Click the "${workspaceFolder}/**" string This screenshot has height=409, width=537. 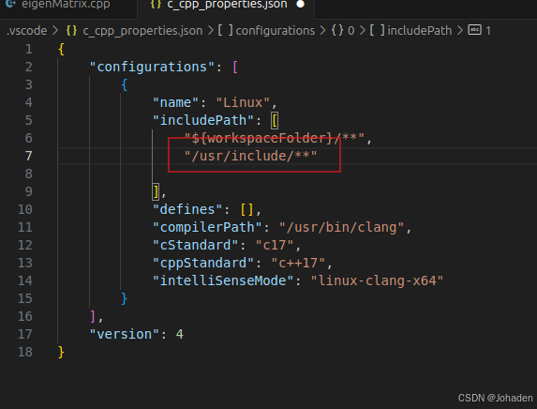point(275,138)
